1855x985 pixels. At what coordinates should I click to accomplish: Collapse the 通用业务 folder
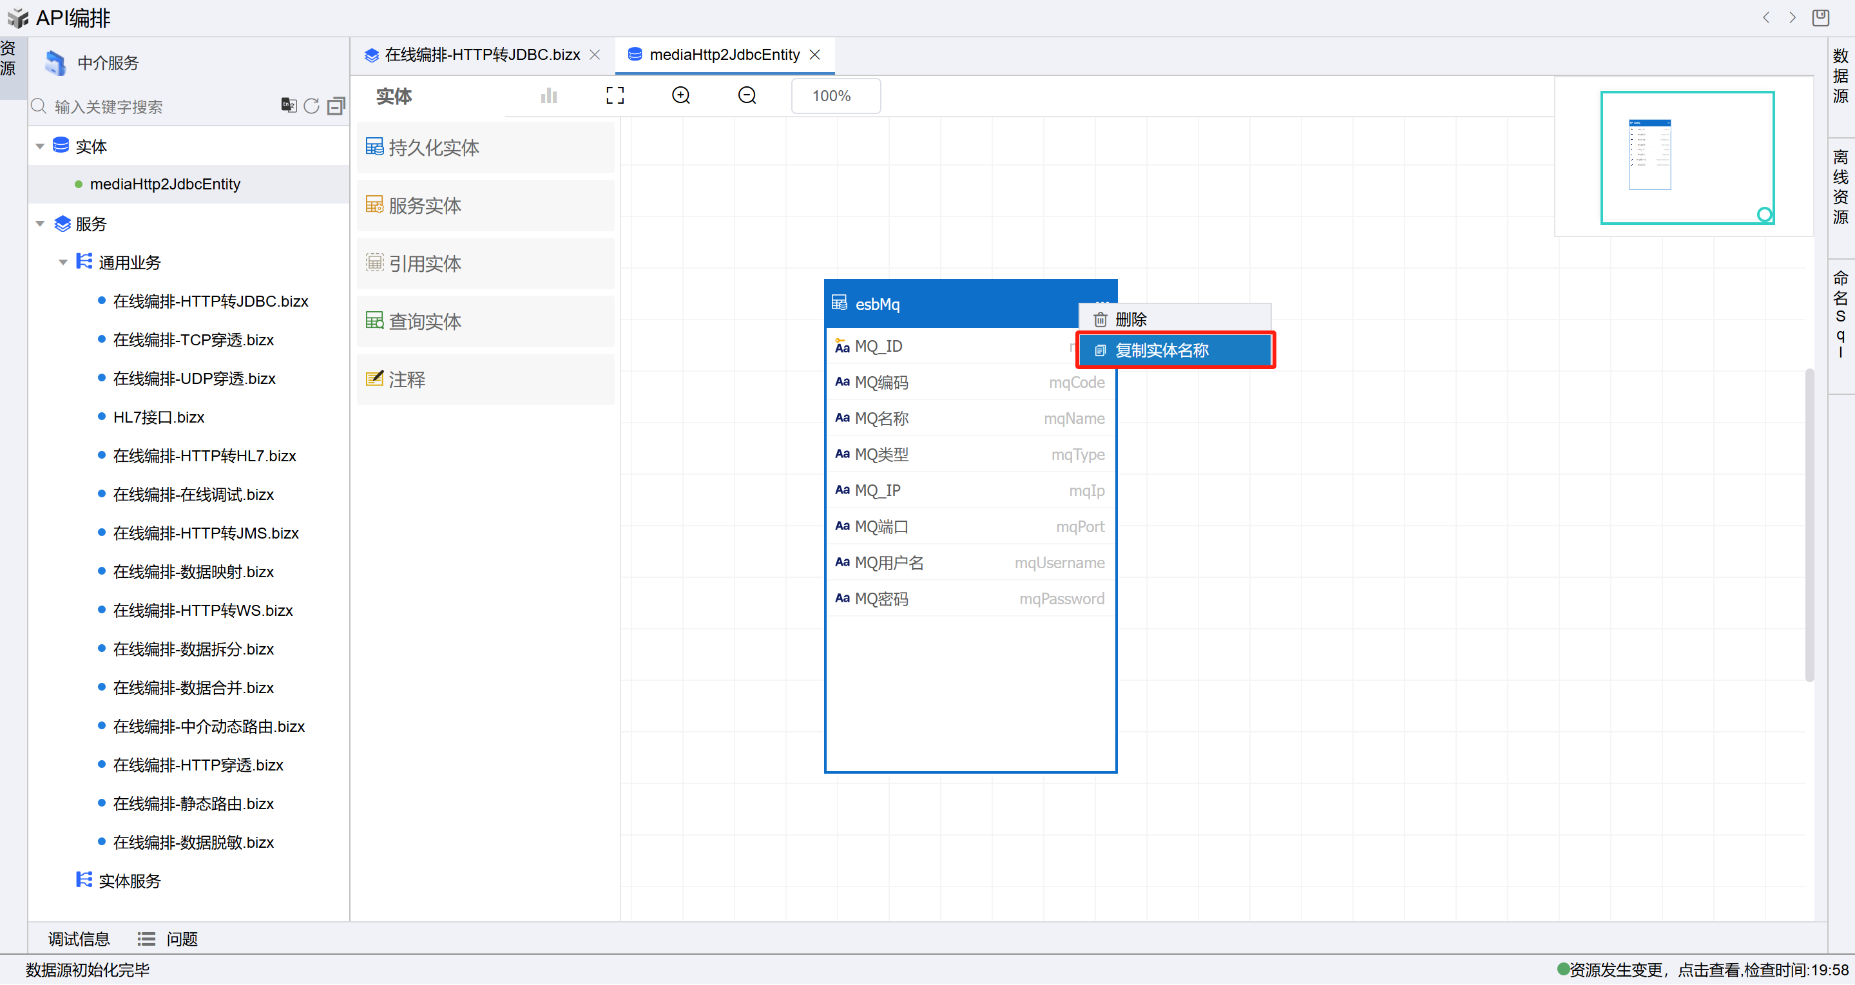click(63, 262)
